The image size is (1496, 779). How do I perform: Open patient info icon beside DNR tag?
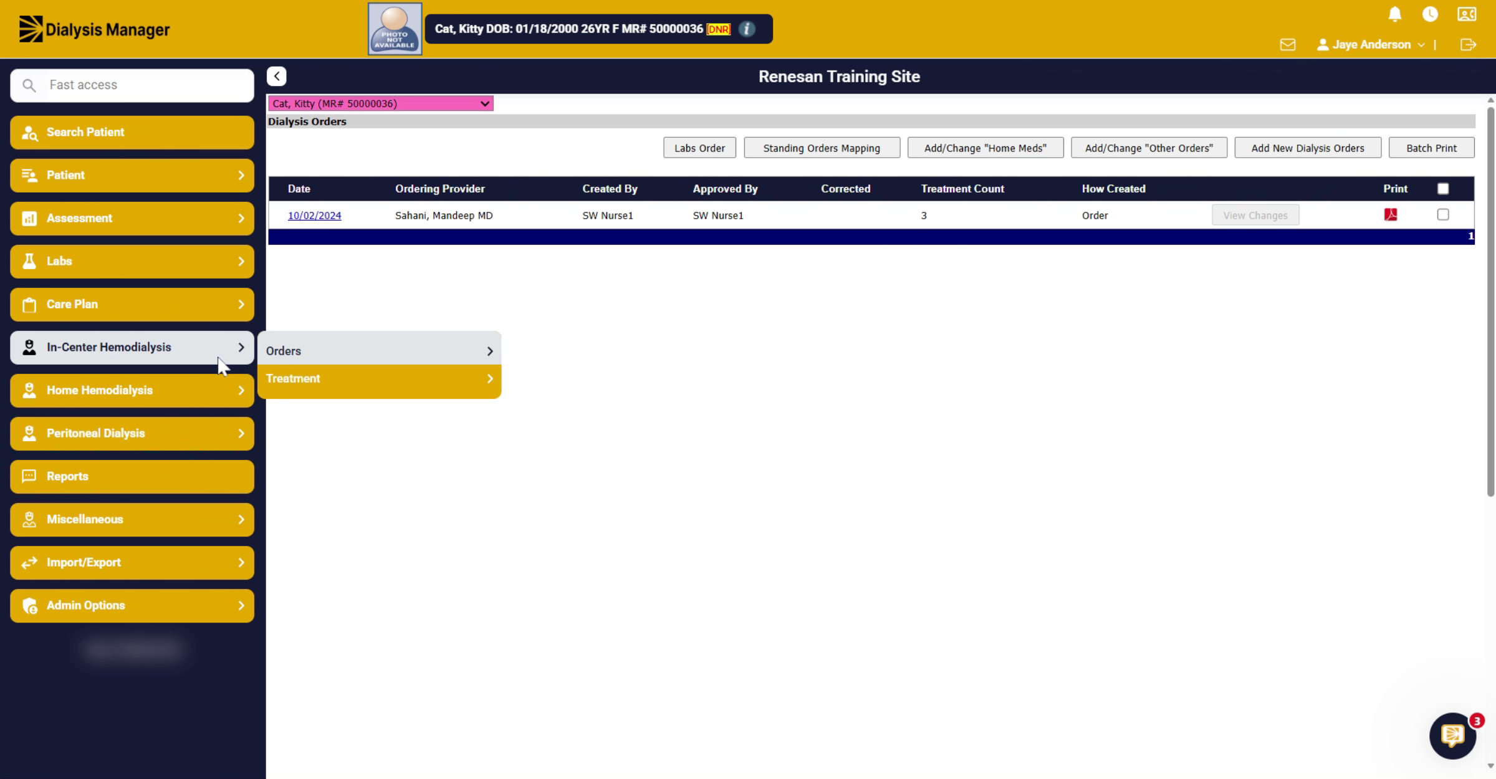pos(747,29)
